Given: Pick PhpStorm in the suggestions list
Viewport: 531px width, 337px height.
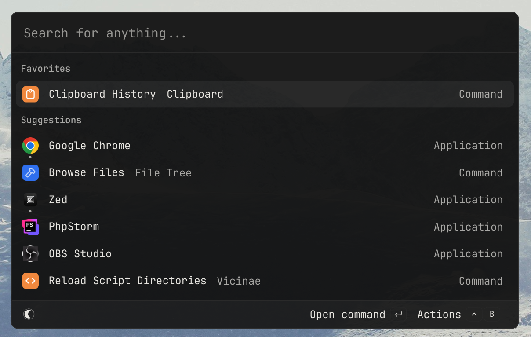Looking at the screenshot, I should [264, 227].
